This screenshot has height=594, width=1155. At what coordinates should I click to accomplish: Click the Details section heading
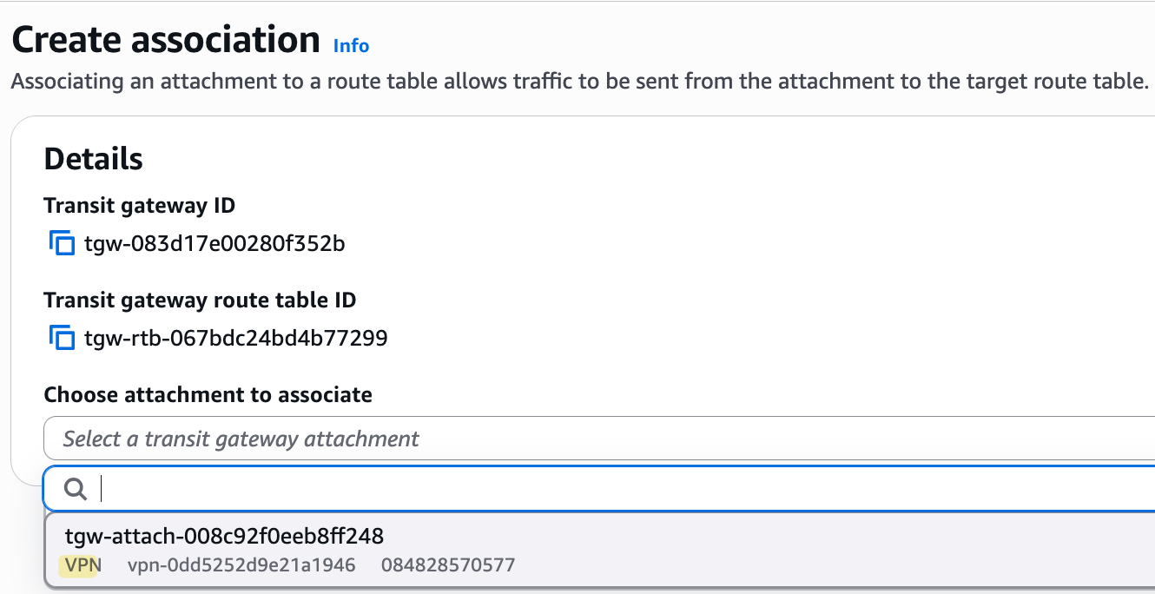(x=94, y=159)
